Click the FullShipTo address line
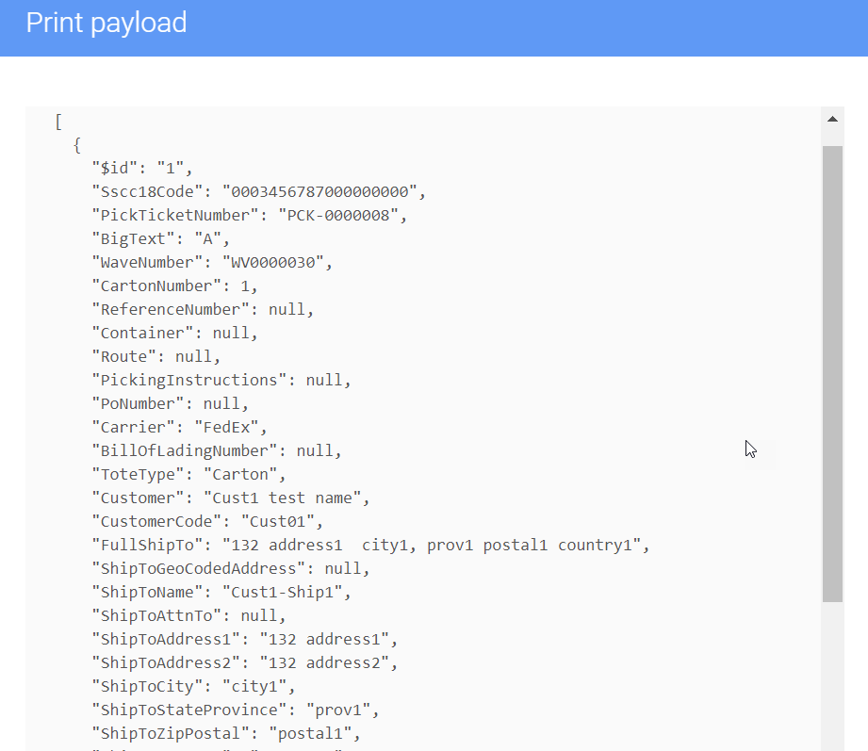The image size is (868, 751). point(371,545)
